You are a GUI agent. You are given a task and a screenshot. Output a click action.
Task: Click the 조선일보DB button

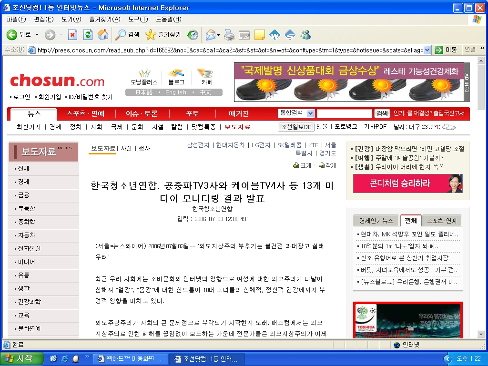[296, 127]
